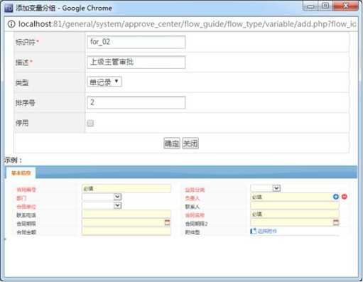This screenshot has width=363, height=282.
Task: Click the 确定 confirm button
Action: pos(172,143)
